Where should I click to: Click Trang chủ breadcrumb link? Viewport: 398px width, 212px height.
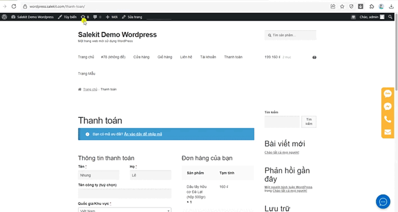pyautogui.click(x=90, y=89)
